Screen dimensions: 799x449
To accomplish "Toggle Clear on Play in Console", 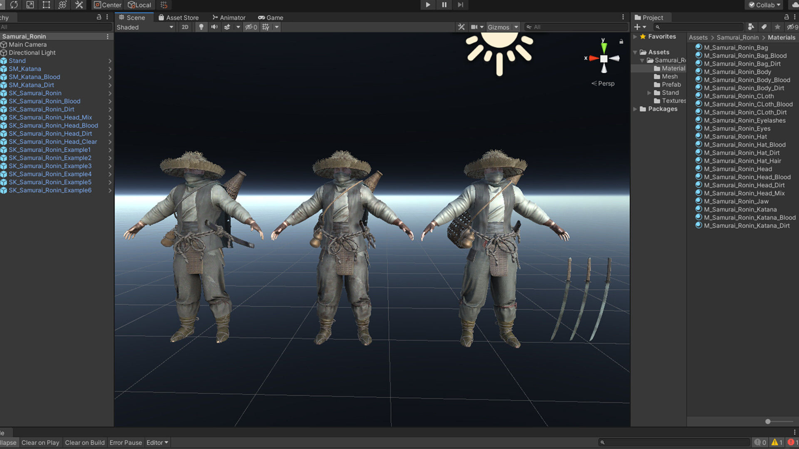I will click(x=40, y=443).
